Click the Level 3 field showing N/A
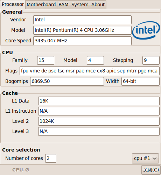Viewport: 161px width, 175px height. tap(99, 131)
